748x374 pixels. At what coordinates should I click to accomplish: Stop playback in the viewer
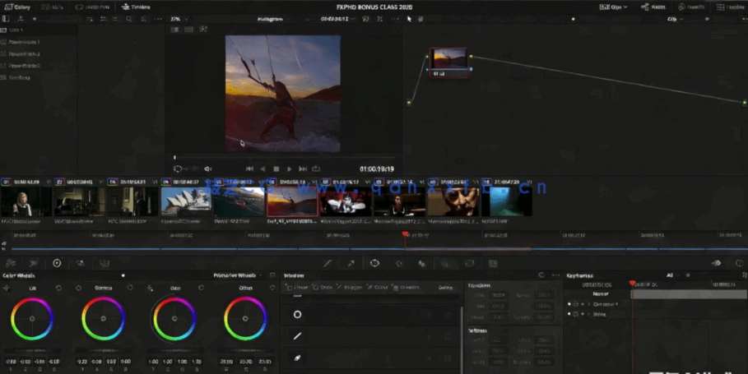pos(276,169)
